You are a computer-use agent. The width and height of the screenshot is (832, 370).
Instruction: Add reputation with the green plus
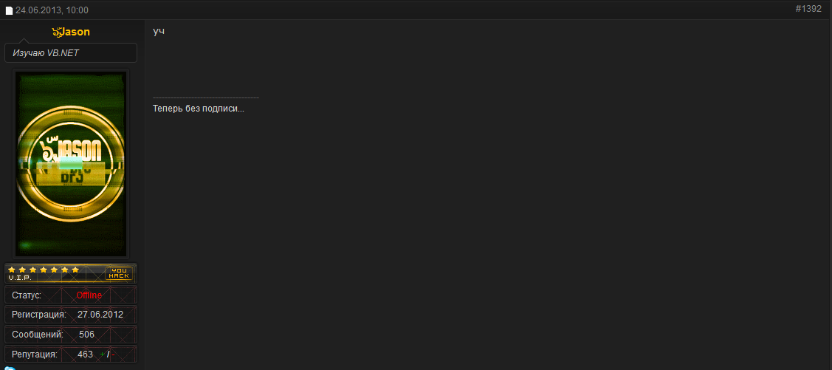pyautogui.click(x=103, y=354)
